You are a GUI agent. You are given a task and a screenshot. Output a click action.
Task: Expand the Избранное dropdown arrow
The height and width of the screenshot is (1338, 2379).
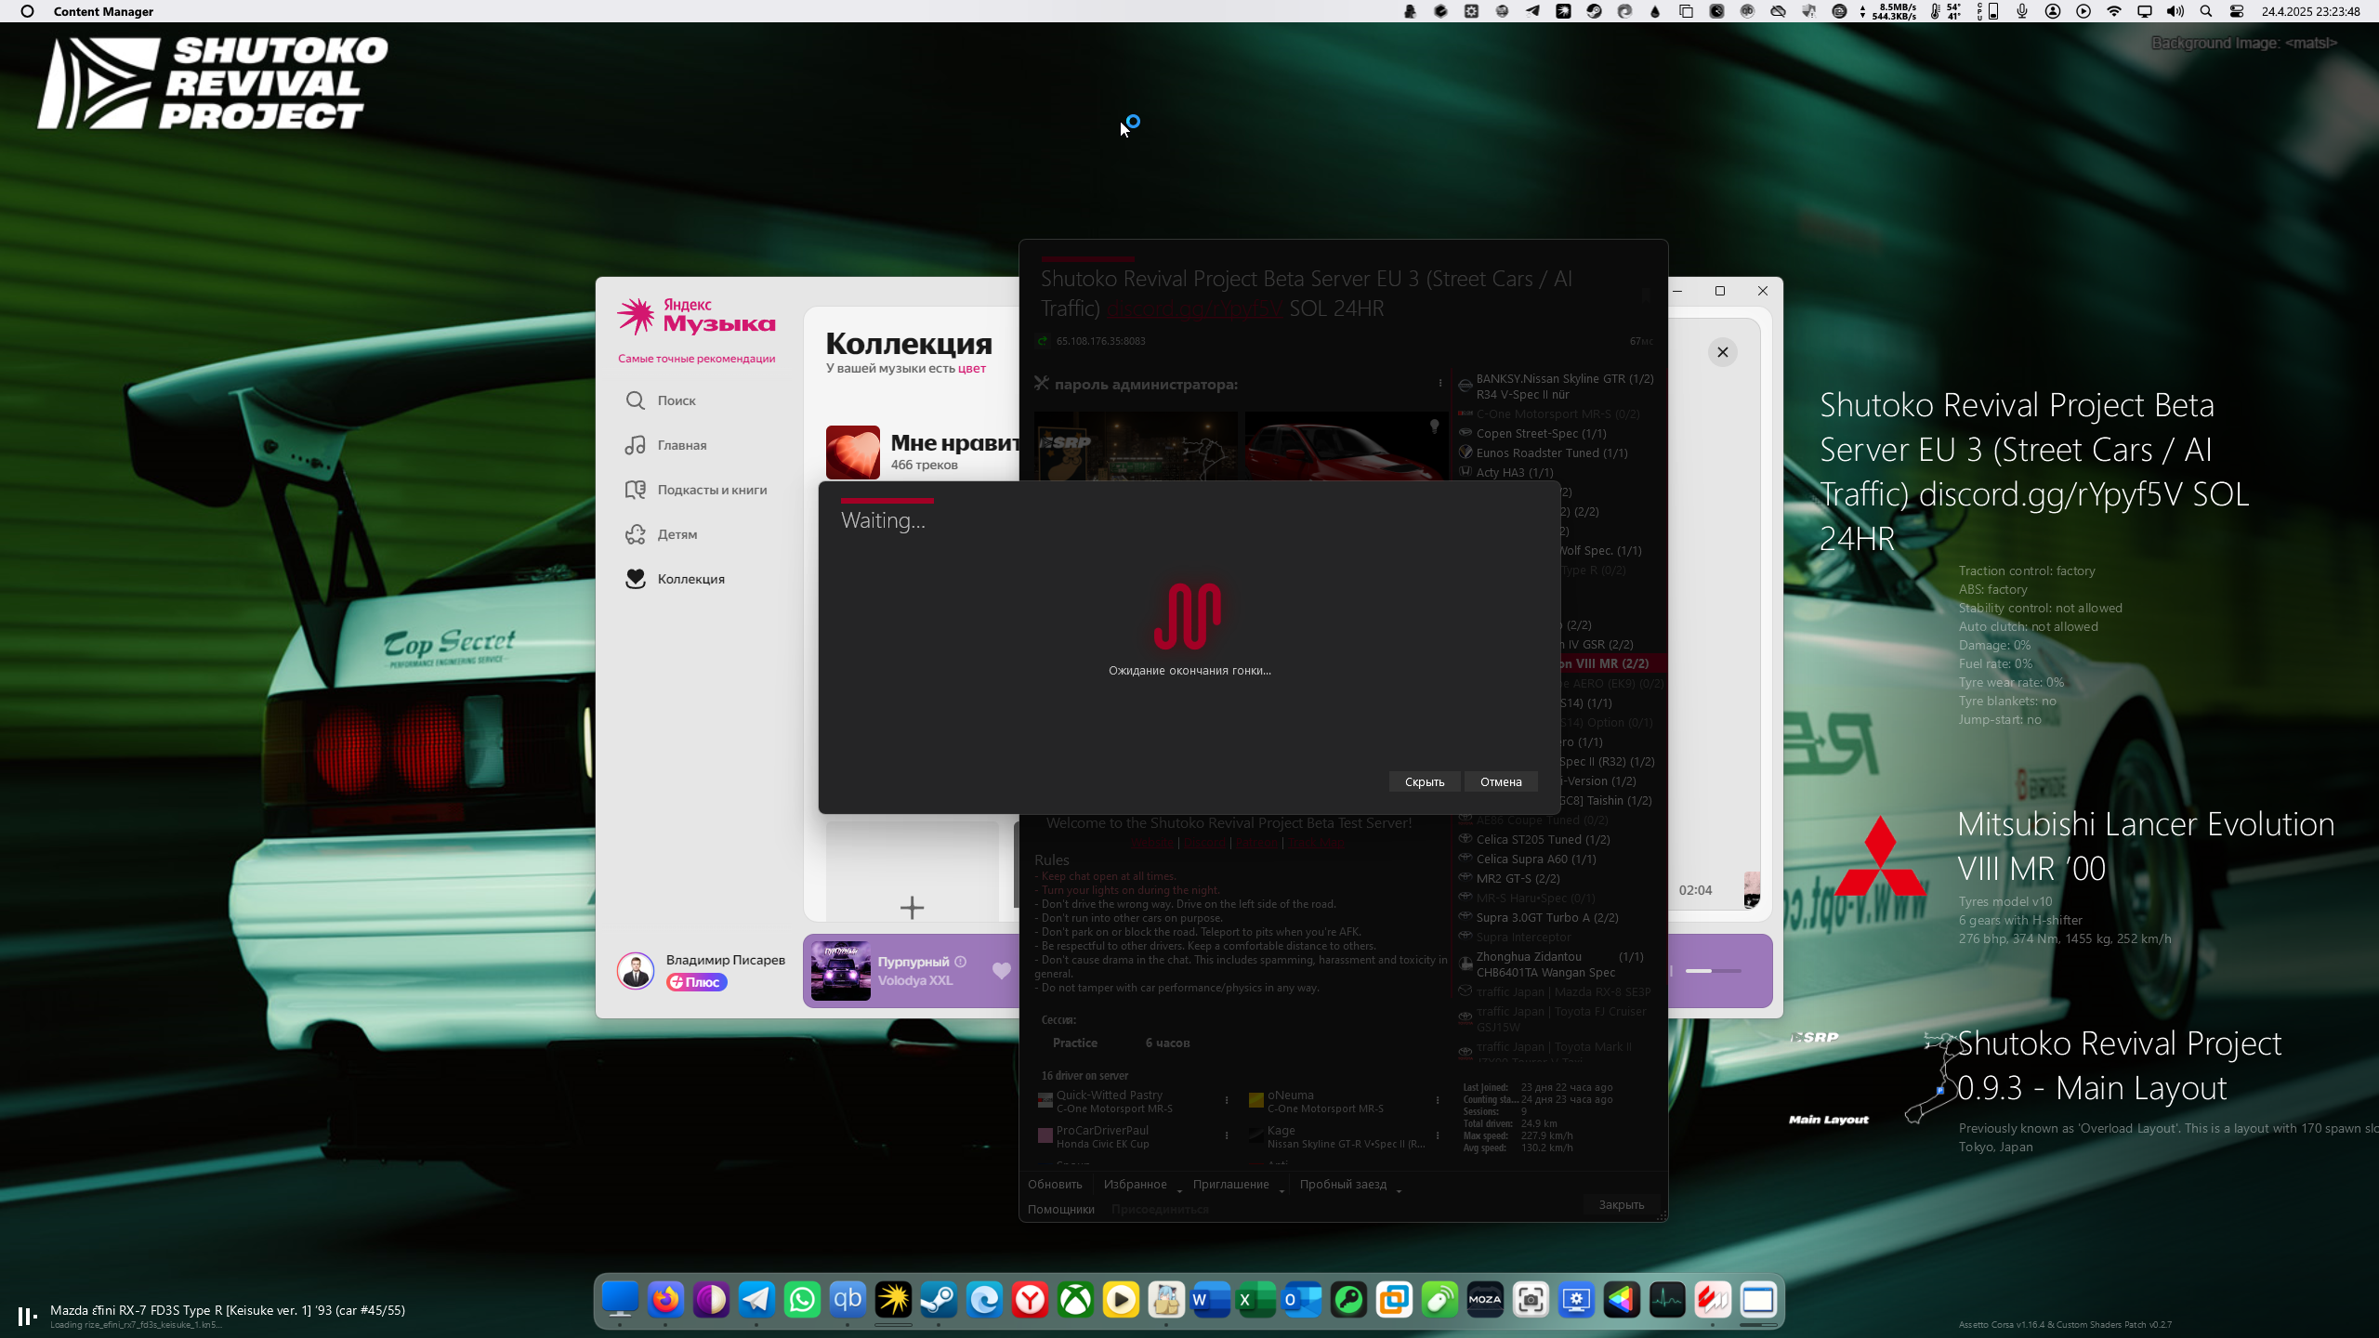(x=1179, y=1190)
